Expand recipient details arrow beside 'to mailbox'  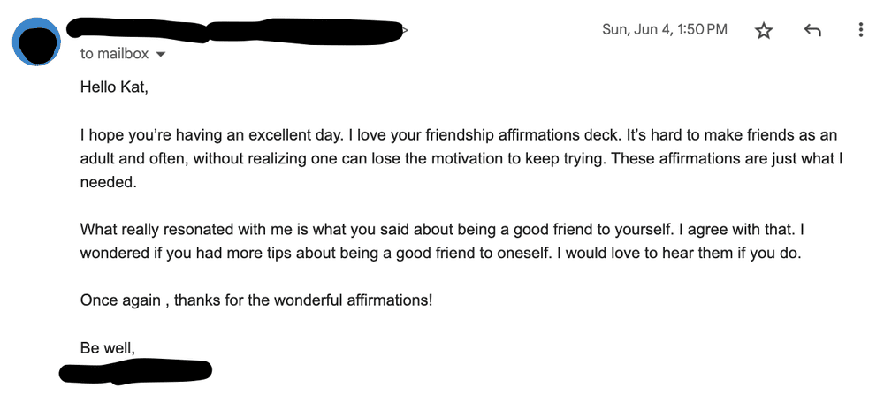click(160, 55)
